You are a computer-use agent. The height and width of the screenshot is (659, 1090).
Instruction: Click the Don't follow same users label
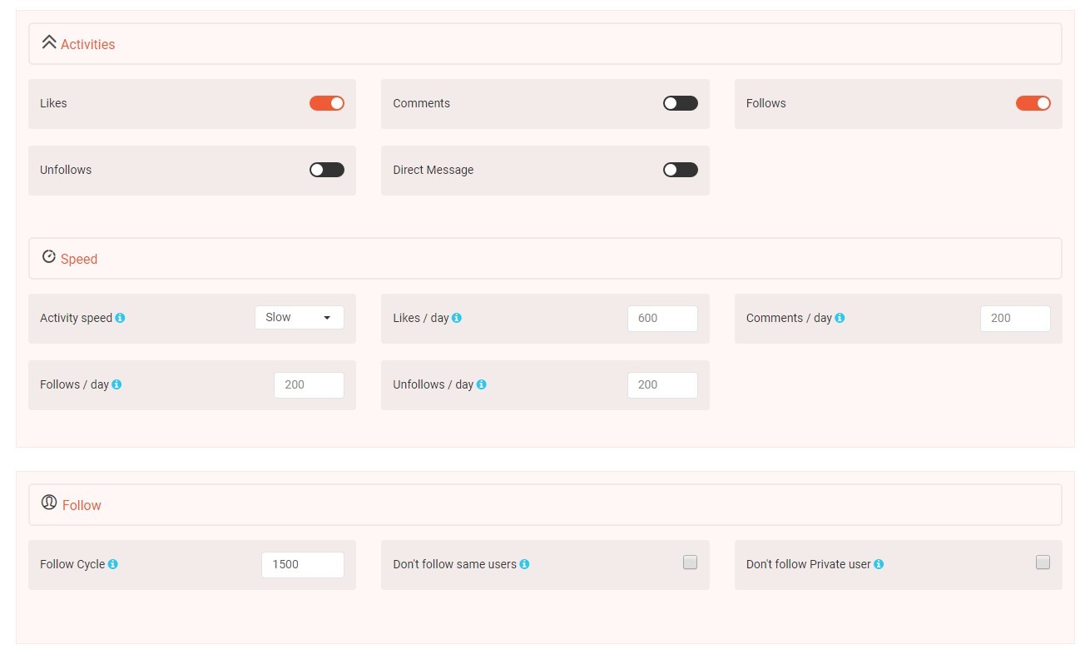[x=454, y=564]
